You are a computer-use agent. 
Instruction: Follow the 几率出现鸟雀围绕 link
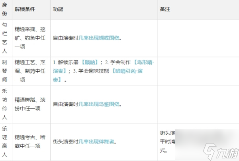point(99,104)
